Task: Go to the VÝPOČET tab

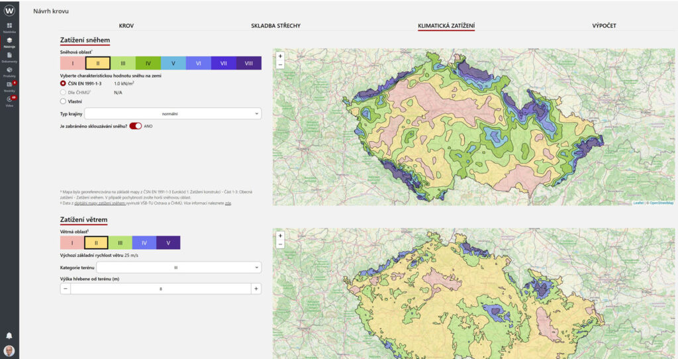Action: (604, 26)
